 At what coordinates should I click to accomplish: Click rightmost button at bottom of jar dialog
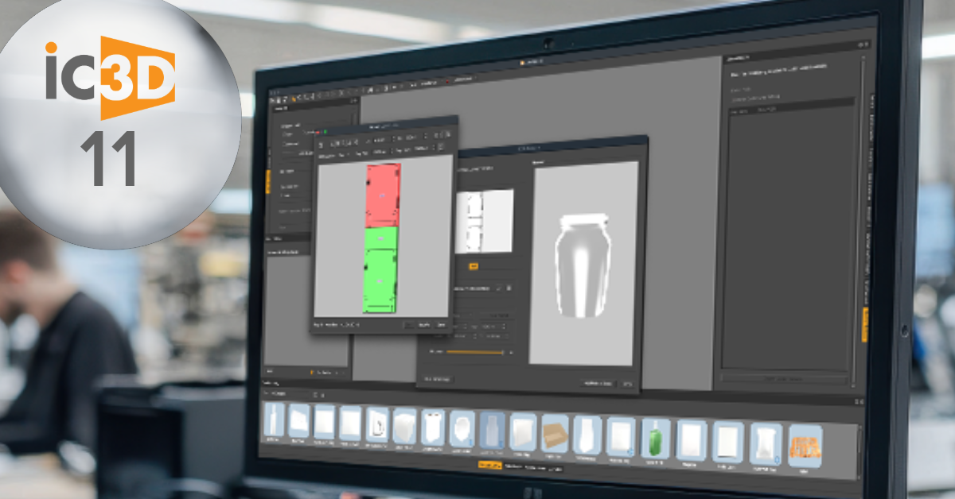pyautogui.click(x=627, y=384)
